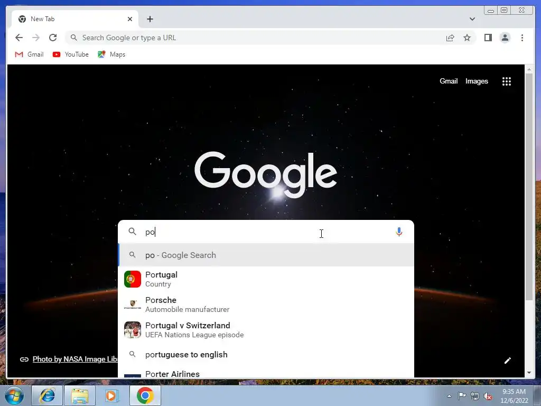Click the Gmail link on Google page

coord(448,81)
